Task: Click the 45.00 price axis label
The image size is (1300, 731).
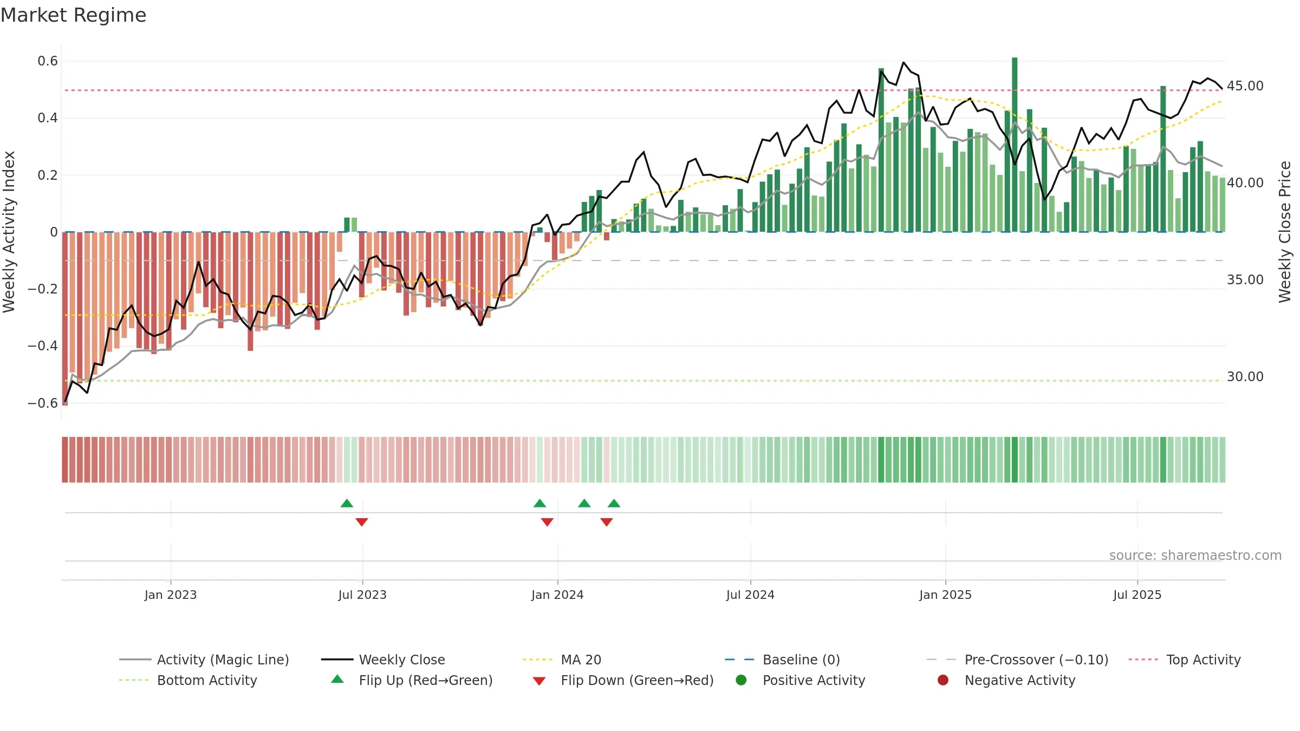Action: pyautogui.click(x=1245, y=86)
